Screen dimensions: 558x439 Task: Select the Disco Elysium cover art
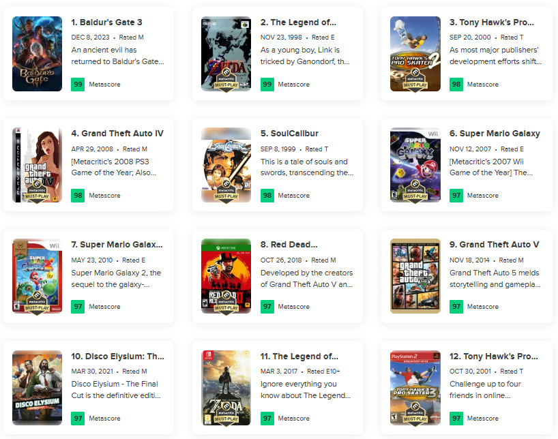(x=37, y=387)
